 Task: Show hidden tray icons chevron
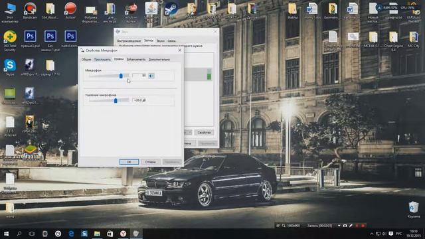tap(372, 234)
